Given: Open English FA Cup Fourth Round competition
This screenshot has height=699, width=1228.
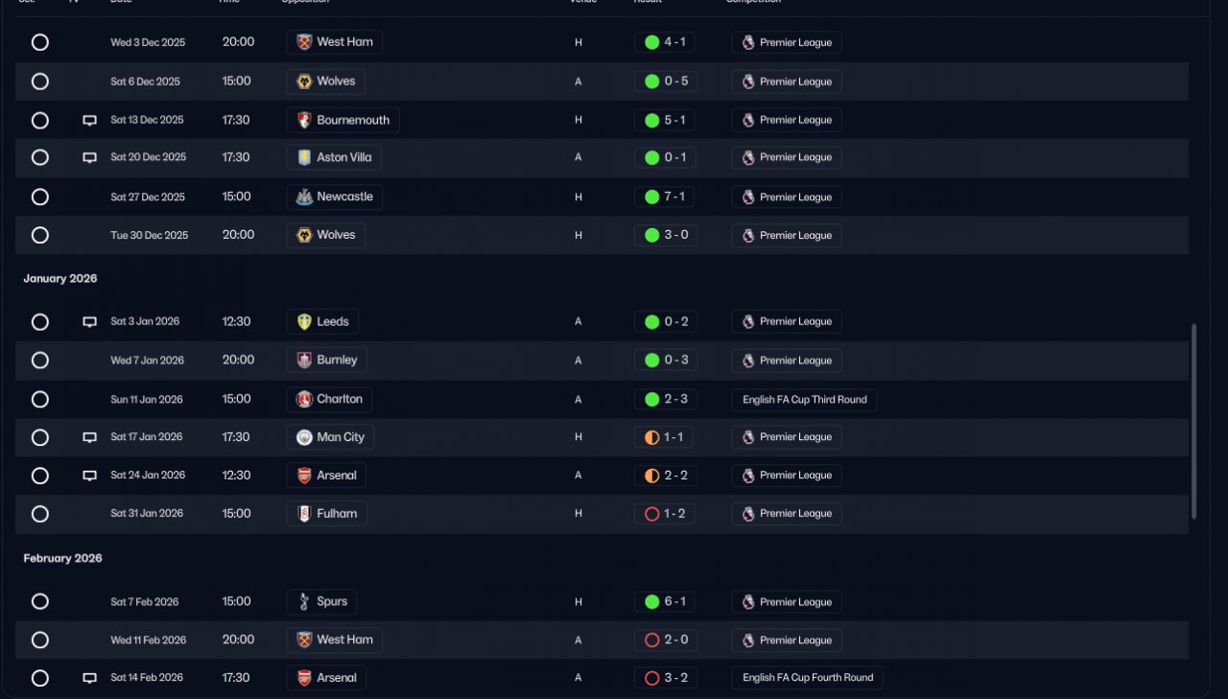Looking at the screenshot, I should pos(807,678).
